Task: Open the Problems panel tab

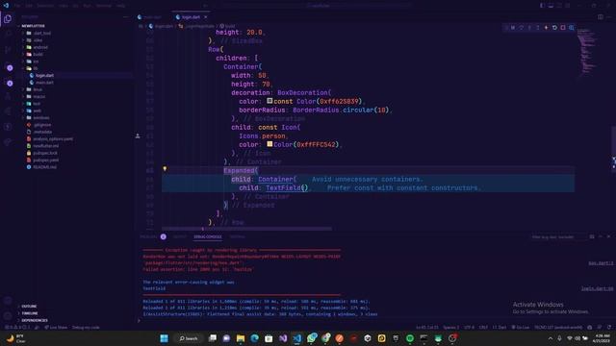Action: pos(148,237)
